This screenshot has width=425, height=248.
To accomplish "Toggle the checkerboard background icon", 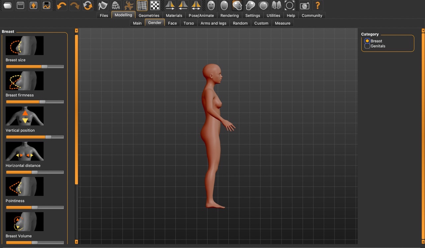I will click(x=155, y=5).
